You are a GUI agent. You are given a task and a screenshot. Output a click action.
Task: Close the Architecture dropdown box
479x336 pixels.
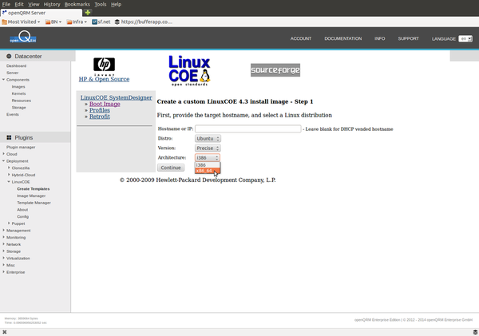click(208, 157)
